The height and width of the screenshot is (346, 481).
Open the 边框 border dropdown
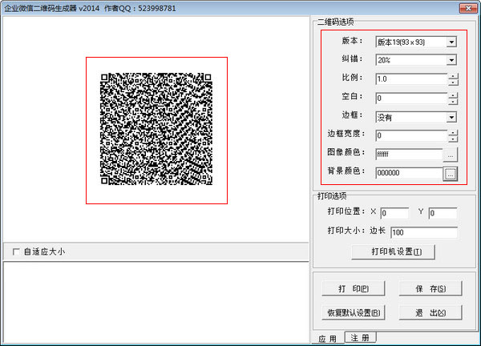[451, 118]
